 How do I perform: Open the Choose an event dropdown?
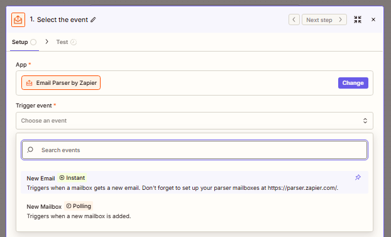coord(194,121)
